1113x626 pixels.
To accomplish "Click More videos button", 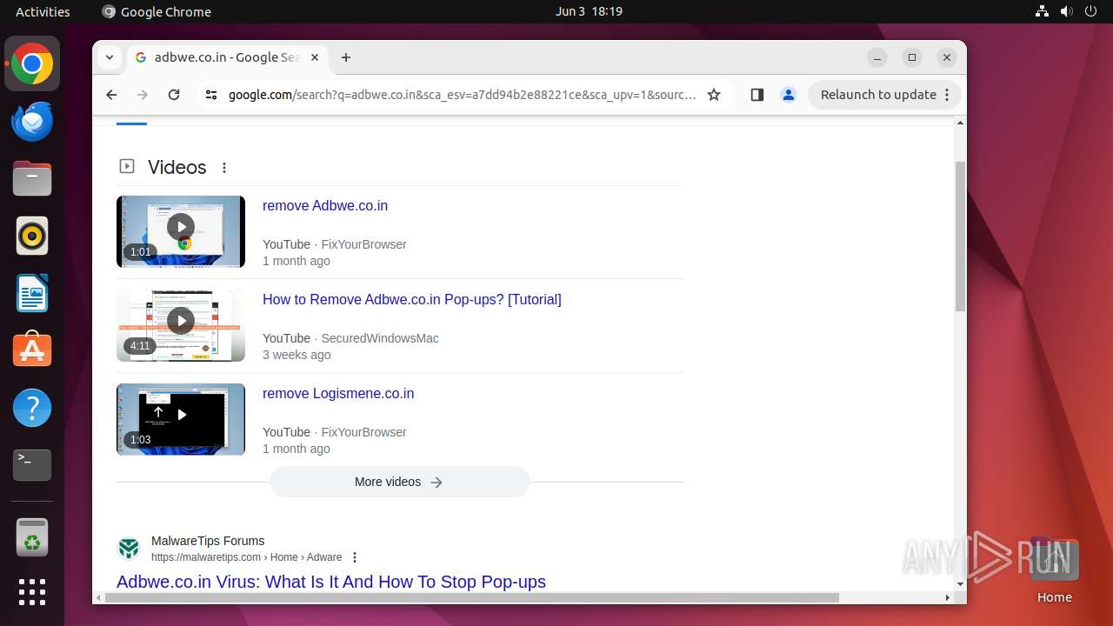I will point(400,482).
